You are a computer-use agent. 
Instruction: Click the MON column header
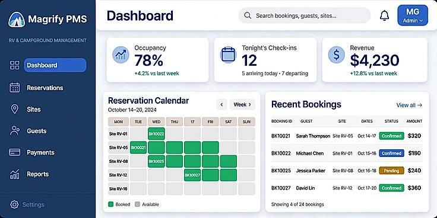[118, 122]
